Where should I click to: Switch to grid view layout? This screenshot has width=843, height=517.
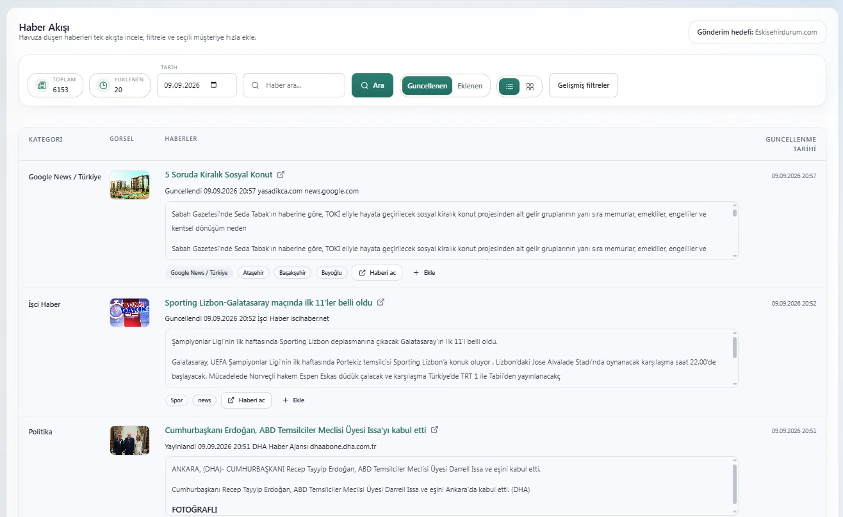pyautogui.click(x=530, y=86)
